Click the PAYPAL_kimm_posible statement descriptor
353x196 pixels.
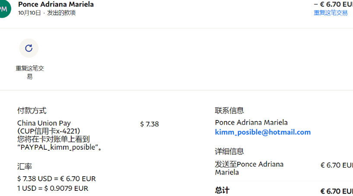[57, 147]
